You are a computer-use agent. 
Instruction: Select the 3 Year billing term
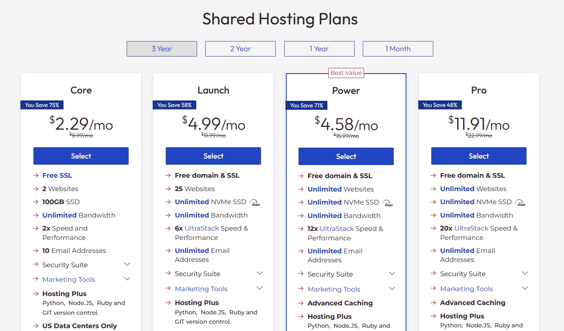(x=162, y=49)
